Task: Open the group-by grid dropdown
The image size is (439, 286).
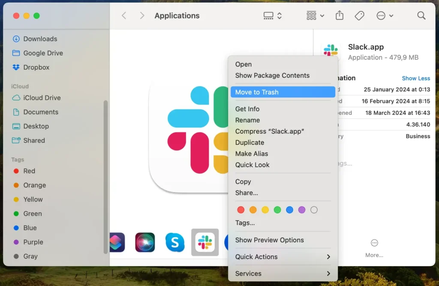Action: [316, 16]
